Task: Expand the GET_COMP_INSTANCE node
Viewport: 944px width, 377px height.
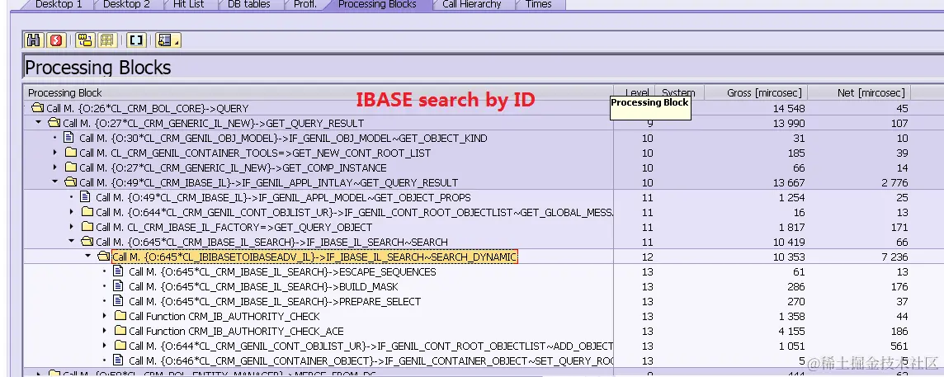Action: 55,167
